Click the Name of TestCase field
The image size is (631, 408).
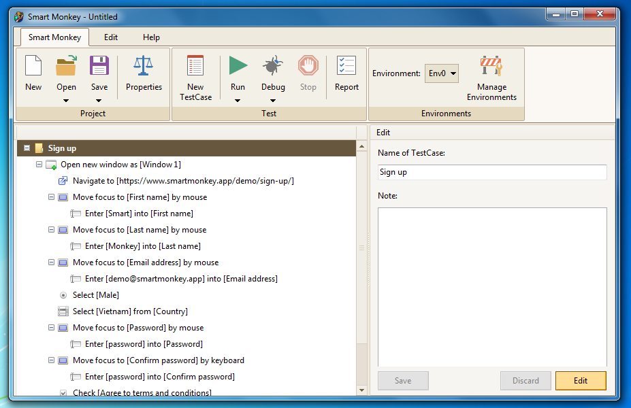tap(492, 172)
